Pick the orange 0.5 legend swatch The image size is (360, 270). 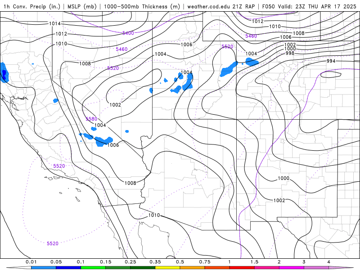[193, 268]
